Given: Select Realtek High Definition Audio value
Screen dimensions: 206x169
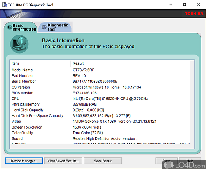Looking at the screenshot, I should pyautogui.click(x=105, y=138).
